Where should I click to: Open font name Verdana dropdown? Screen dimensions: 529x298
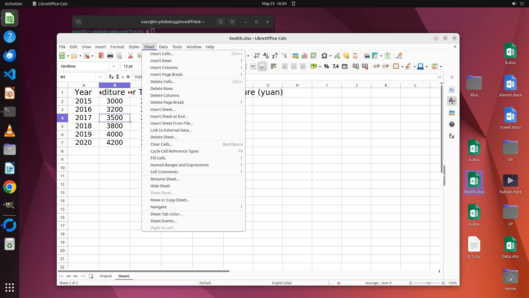[114, 66]
